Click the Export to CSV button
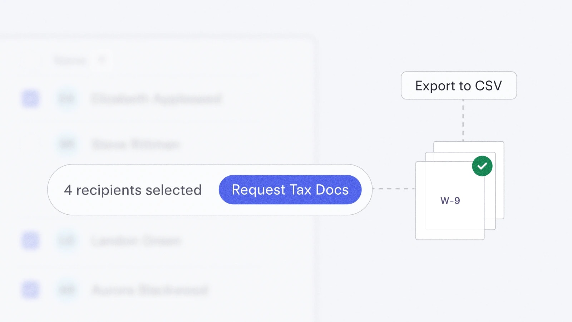Screen dimensions: 572x322 click(459, 86)
